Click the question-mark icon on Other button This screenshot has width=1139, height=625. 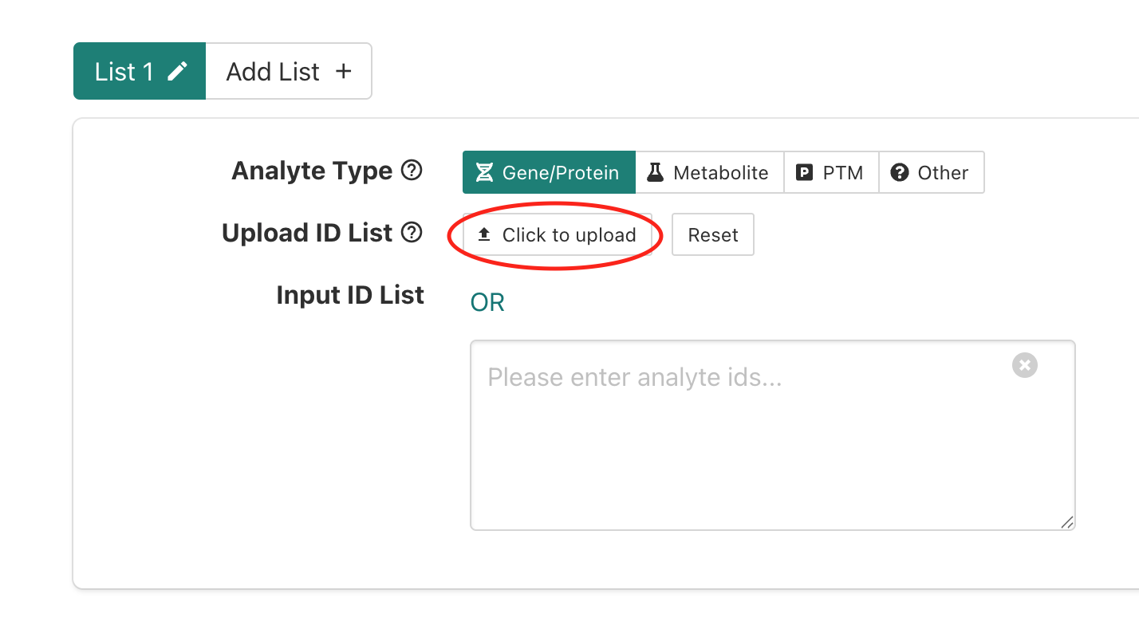(x=899, y=171)
